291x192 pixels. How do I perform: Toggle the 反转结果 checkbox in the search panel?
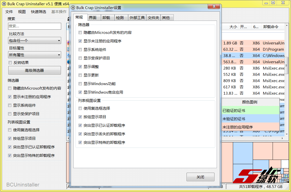(10, 63)
